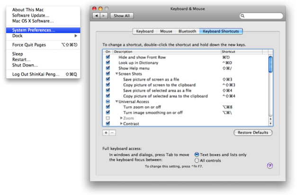Image resolution: width=297 pixels, height=195 pixels.
Task: Click the On column header
Action: pyautogui.click(x=108, y=51)
